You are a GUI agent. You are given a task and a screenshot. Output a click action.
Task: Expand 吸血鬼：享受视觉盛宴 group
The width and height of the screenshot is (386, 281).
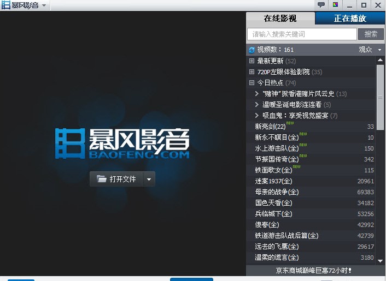point(257,116)
